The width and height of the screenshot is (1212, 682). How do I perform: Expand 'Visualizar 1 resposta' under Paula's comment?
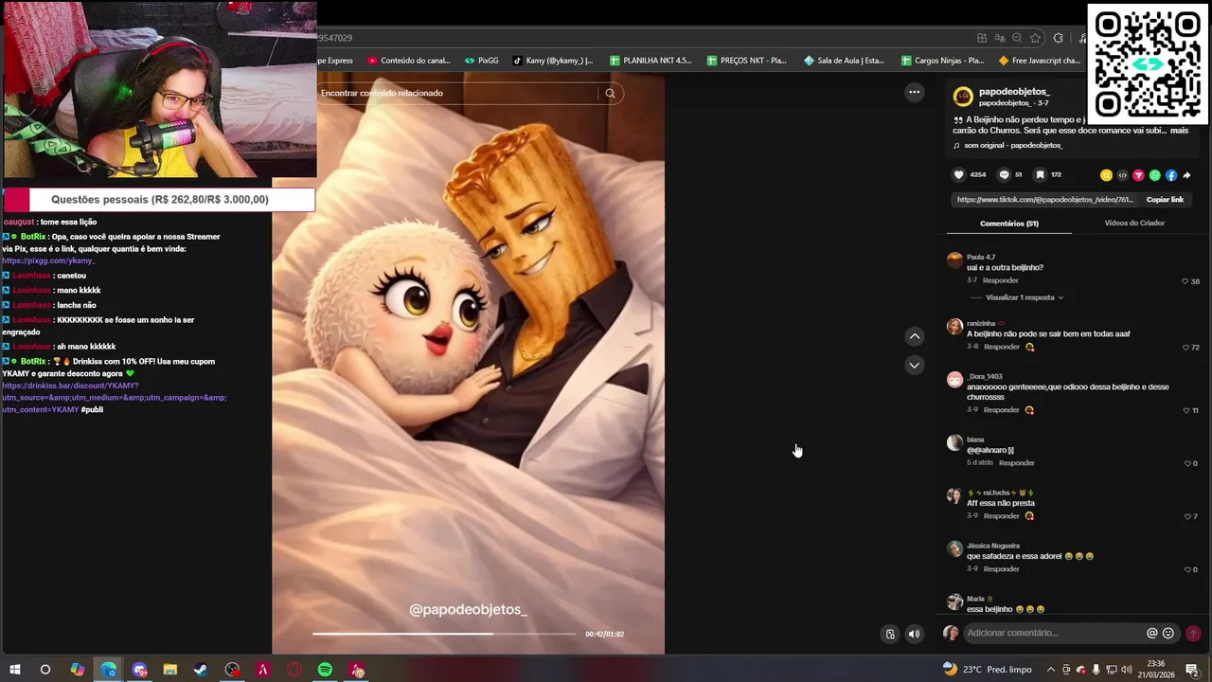pos(1024,297)
